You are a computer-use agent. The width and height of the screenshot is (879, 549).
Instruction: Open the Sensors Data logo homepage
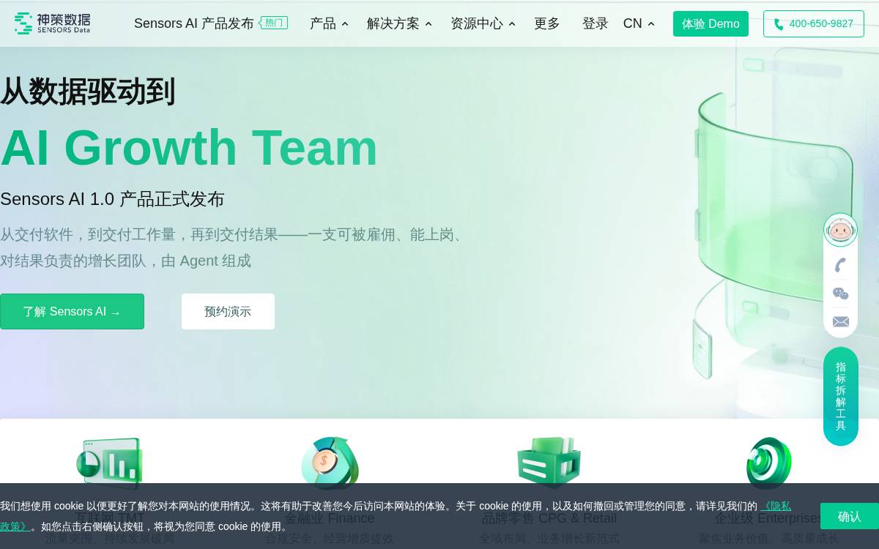(52, 23)
